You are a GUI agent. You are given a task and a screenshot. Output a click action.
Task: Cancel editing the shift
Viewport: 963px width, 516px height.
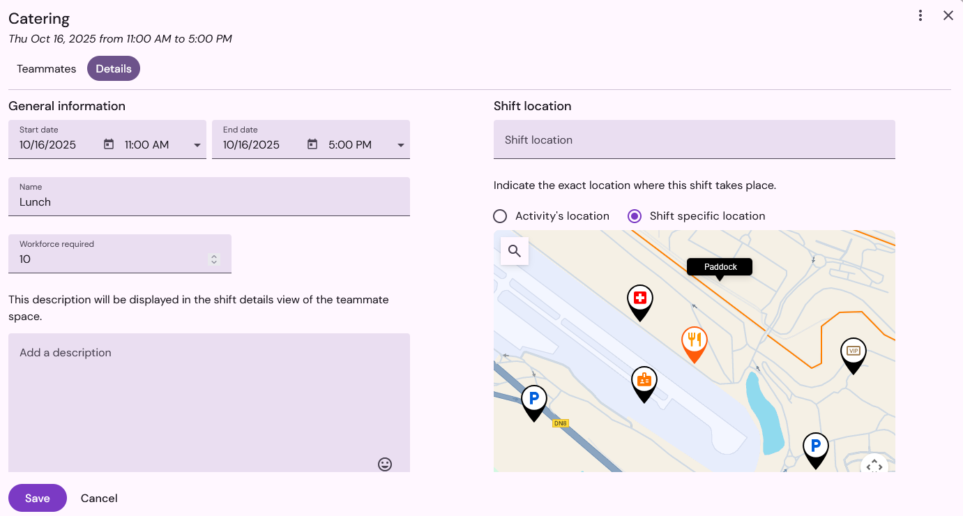99,498
